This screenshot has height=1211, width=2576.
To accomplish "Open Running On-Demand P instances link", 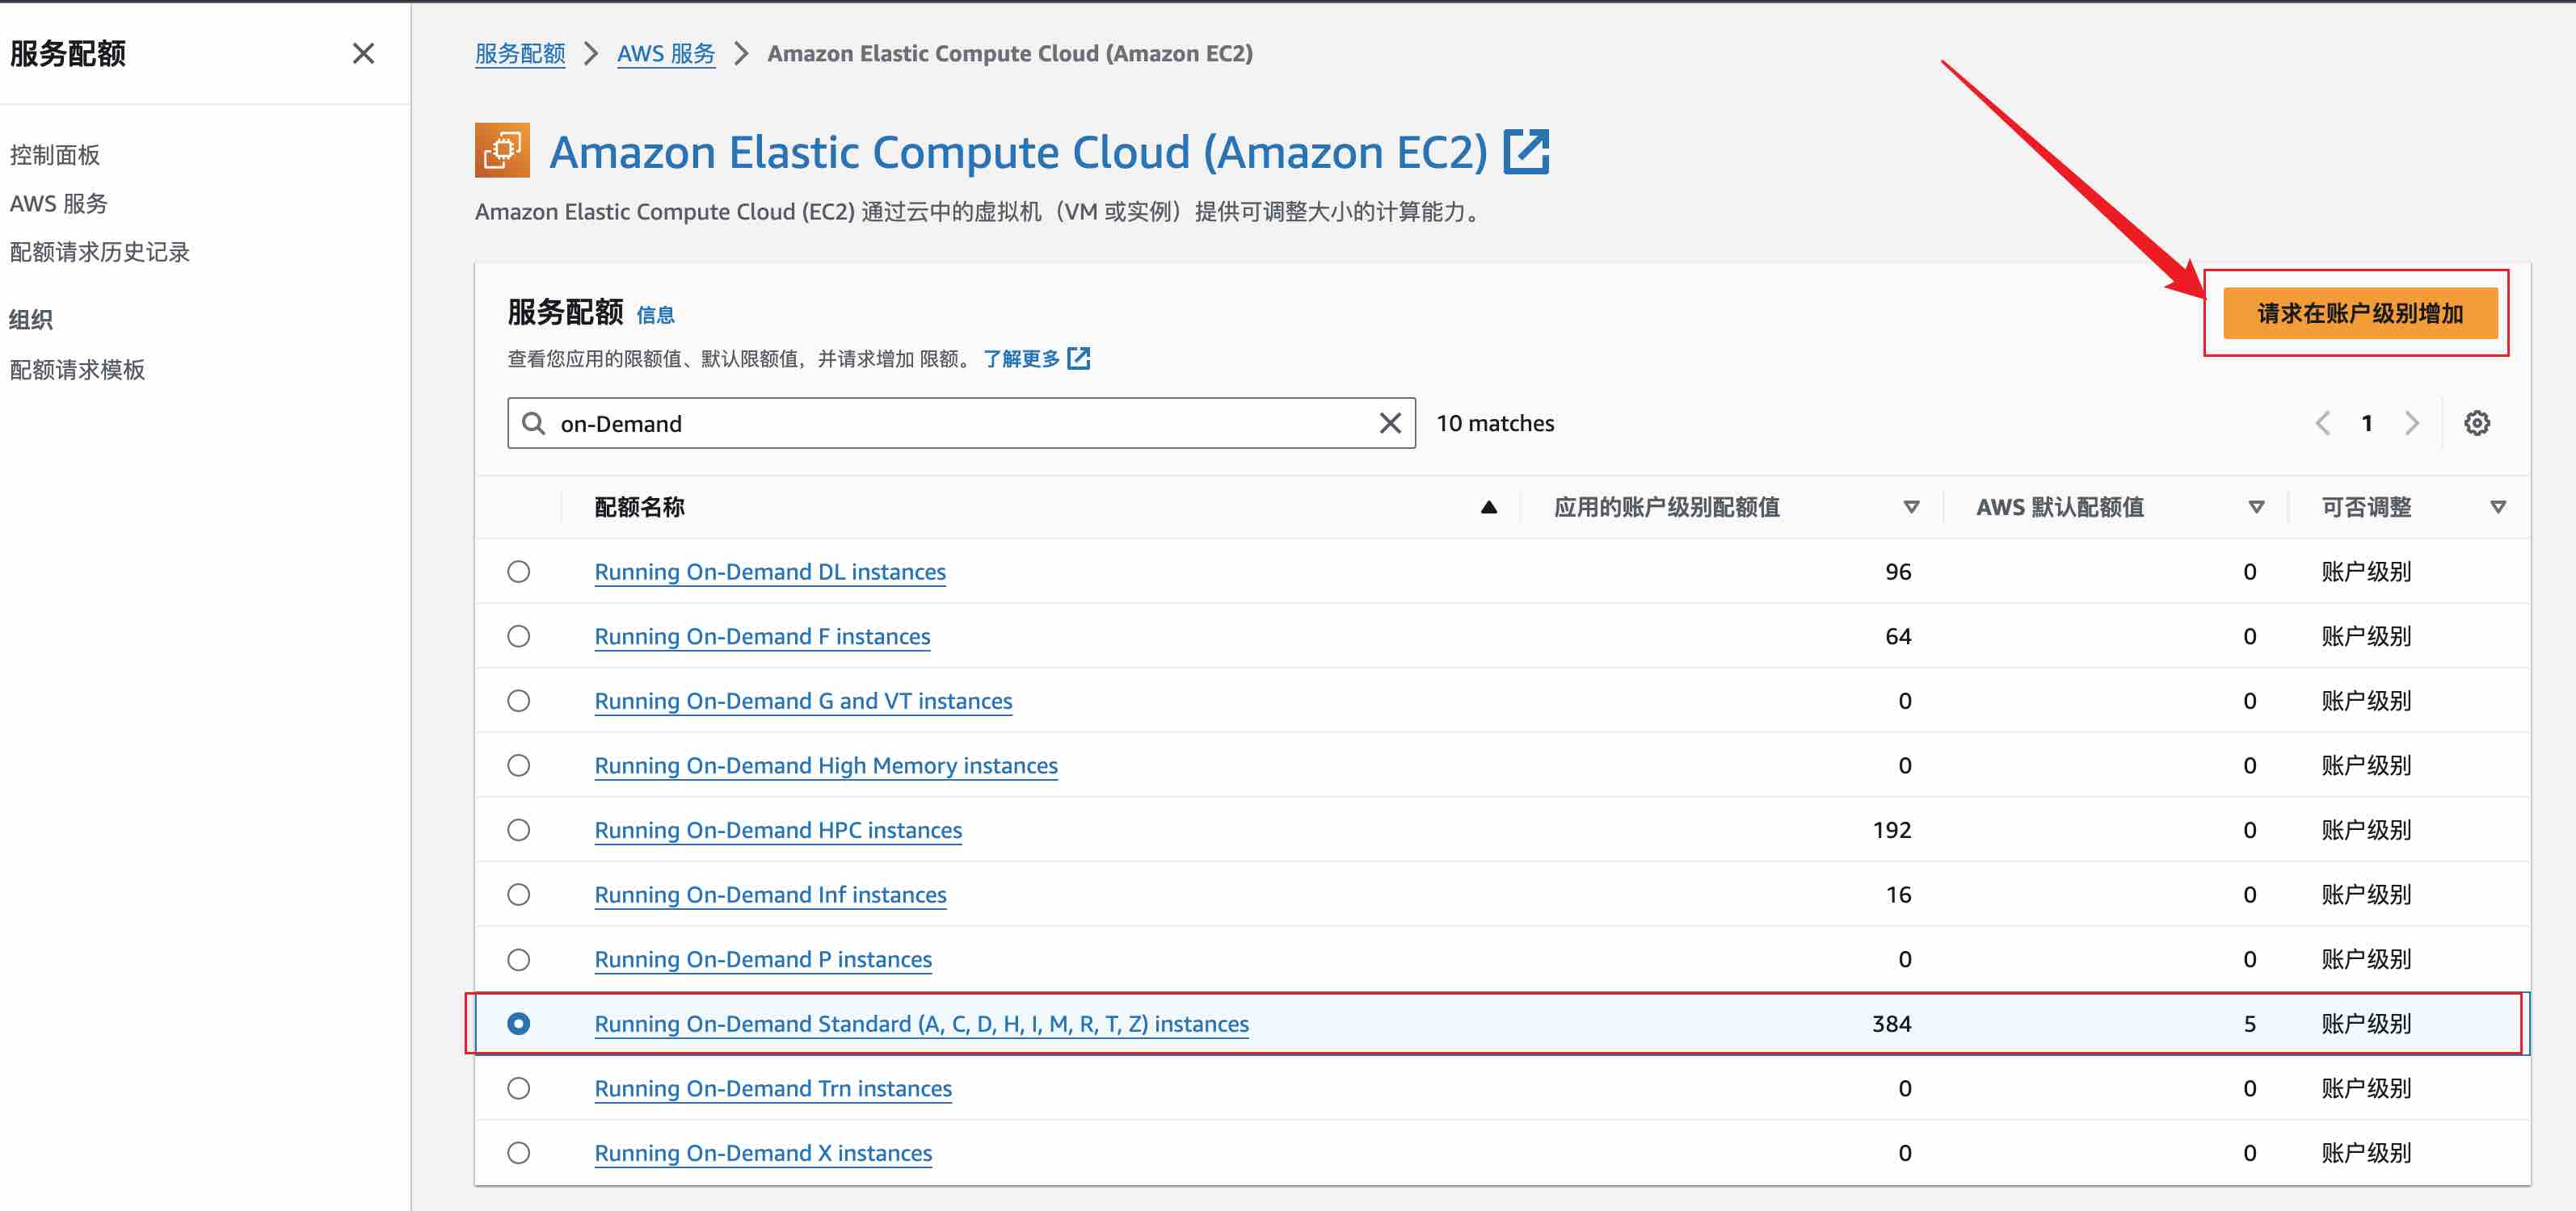I will (763, 960).
